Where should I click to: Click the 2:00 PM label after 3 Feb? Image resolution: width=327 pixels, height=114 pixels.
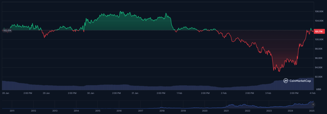click(294, 93)
